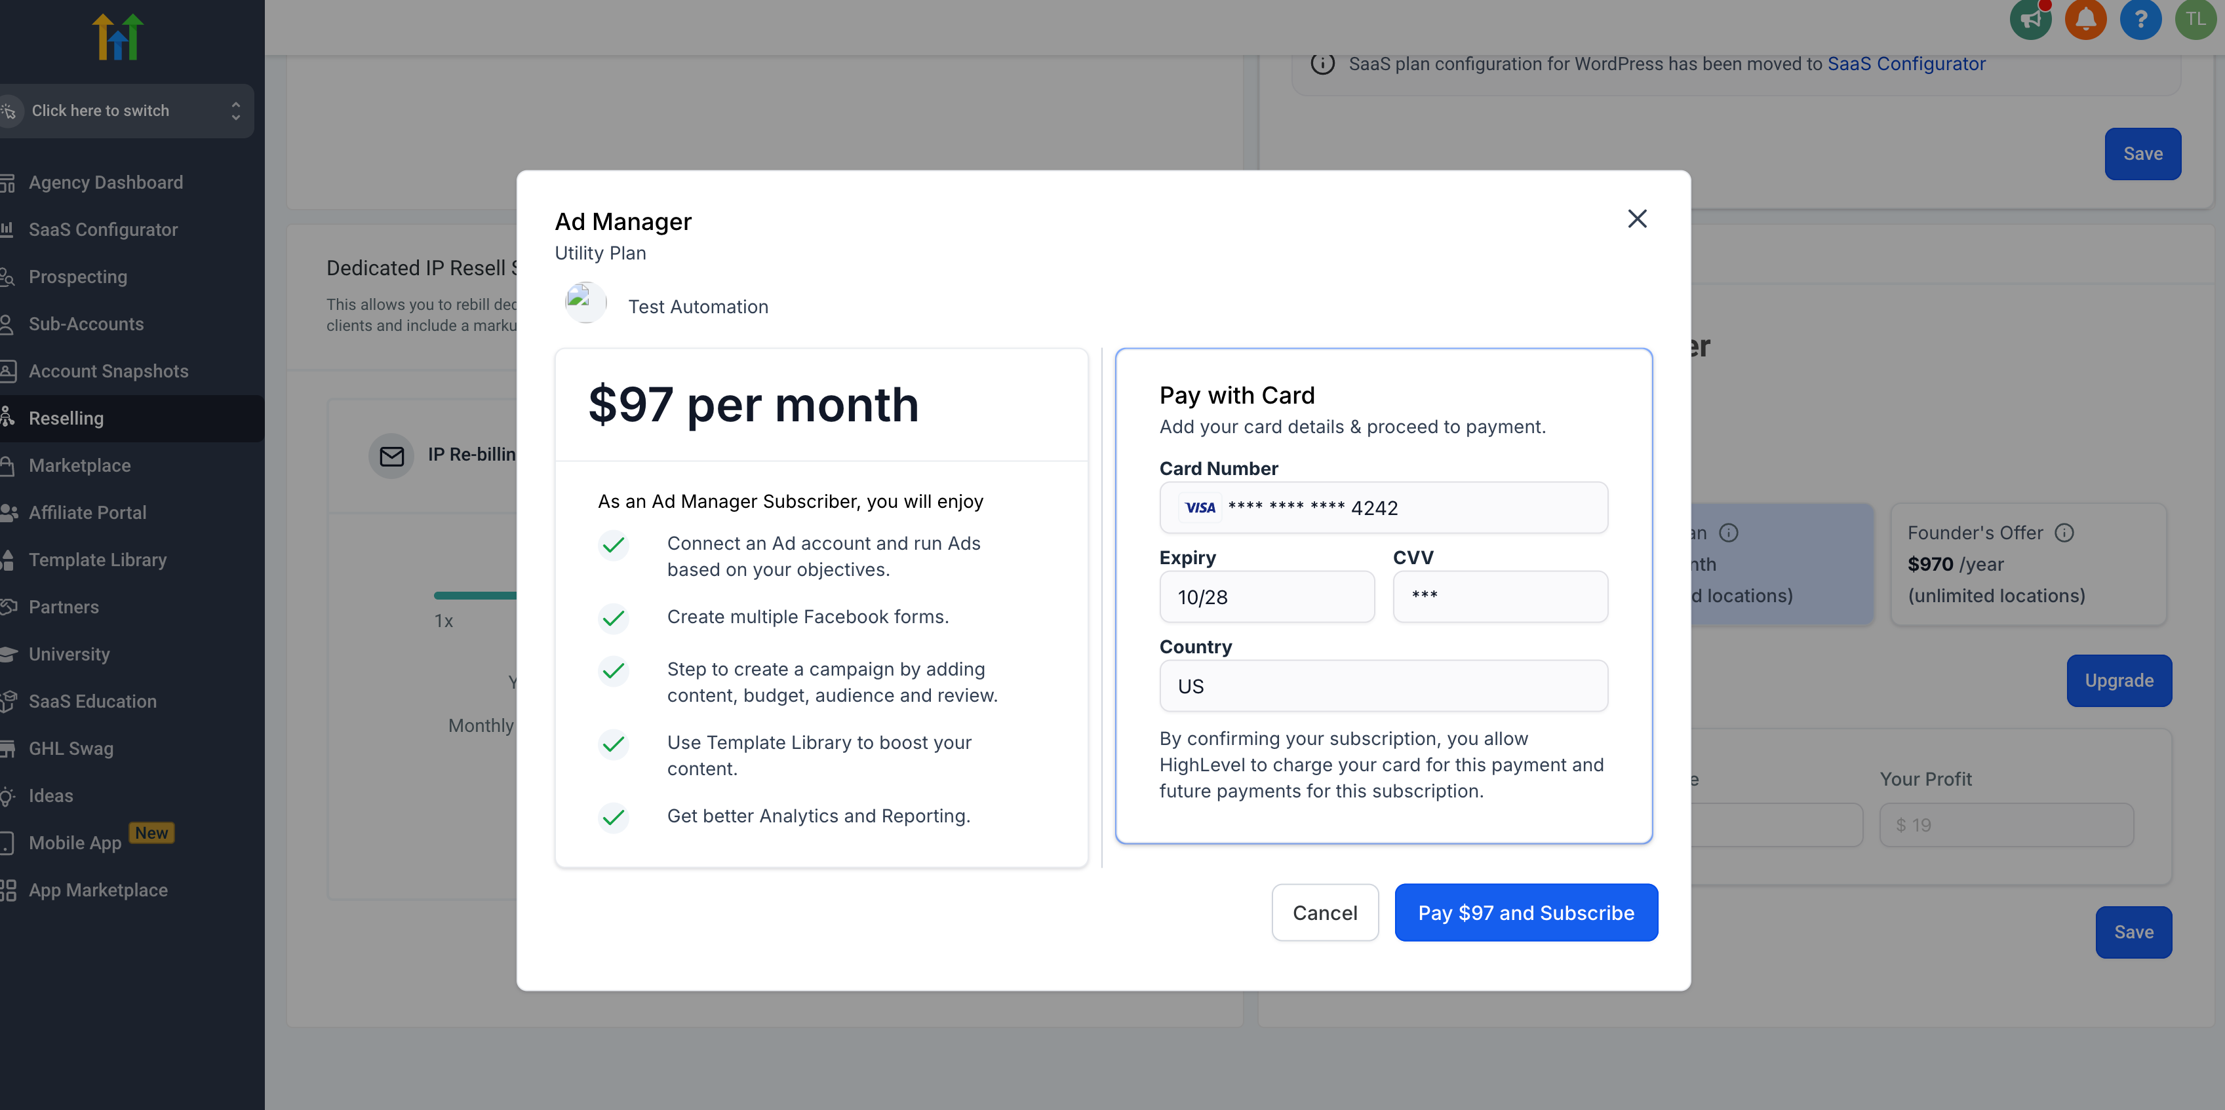Click the HighLevel arrows logo

tap(117, 37)
